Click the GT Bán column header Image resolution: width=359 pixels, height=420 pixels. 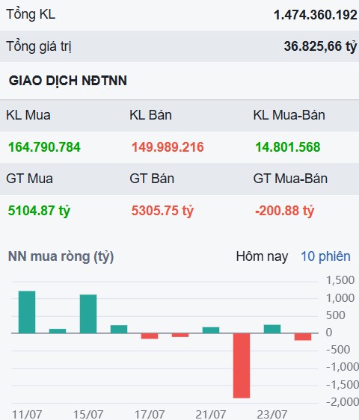pos(152,179)
